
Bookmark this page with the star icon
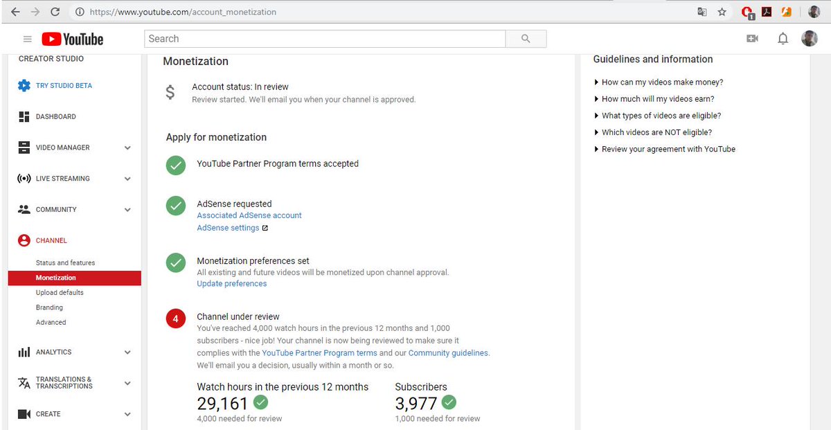click(722, 12)
